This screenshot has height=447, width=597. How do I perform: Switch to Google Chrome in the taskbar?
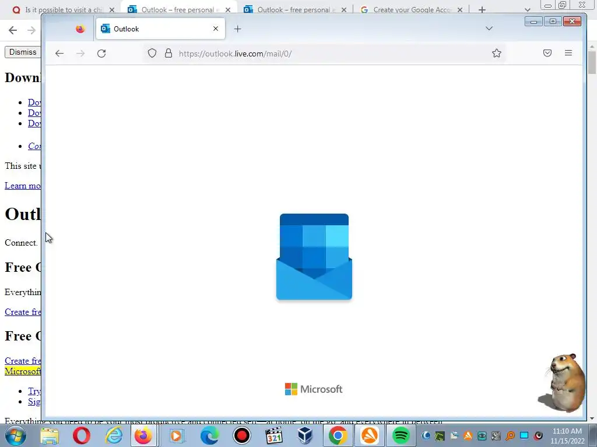pyautogui.click(x=338, y=436)
